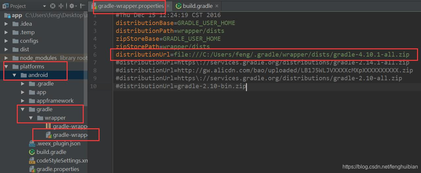Click the gradle.properties file icon
This screenshot has height=173, width=421.
pyautogui.click(x=32, y=169)
